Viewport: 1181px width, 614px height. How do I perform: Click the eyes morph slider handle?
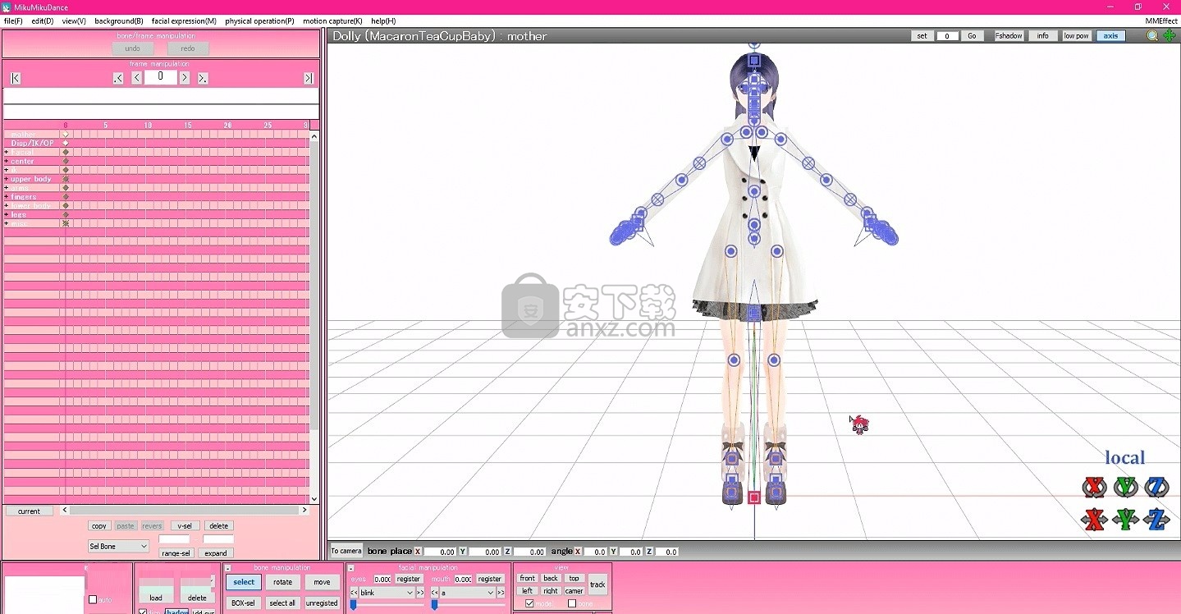click(x=353, y=605)
